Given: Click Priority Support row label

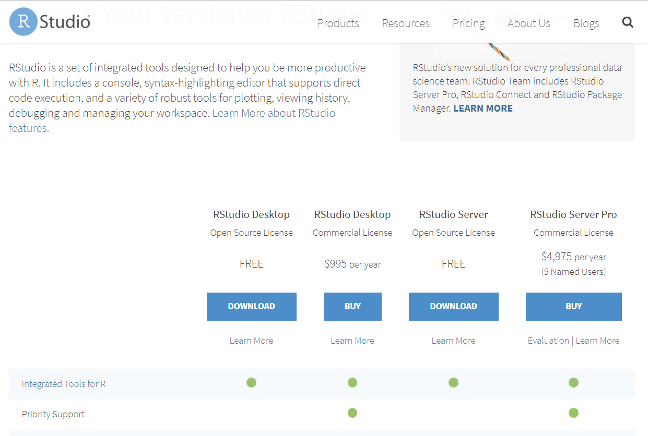Looking at the screenshot, I should coord(53,414).
